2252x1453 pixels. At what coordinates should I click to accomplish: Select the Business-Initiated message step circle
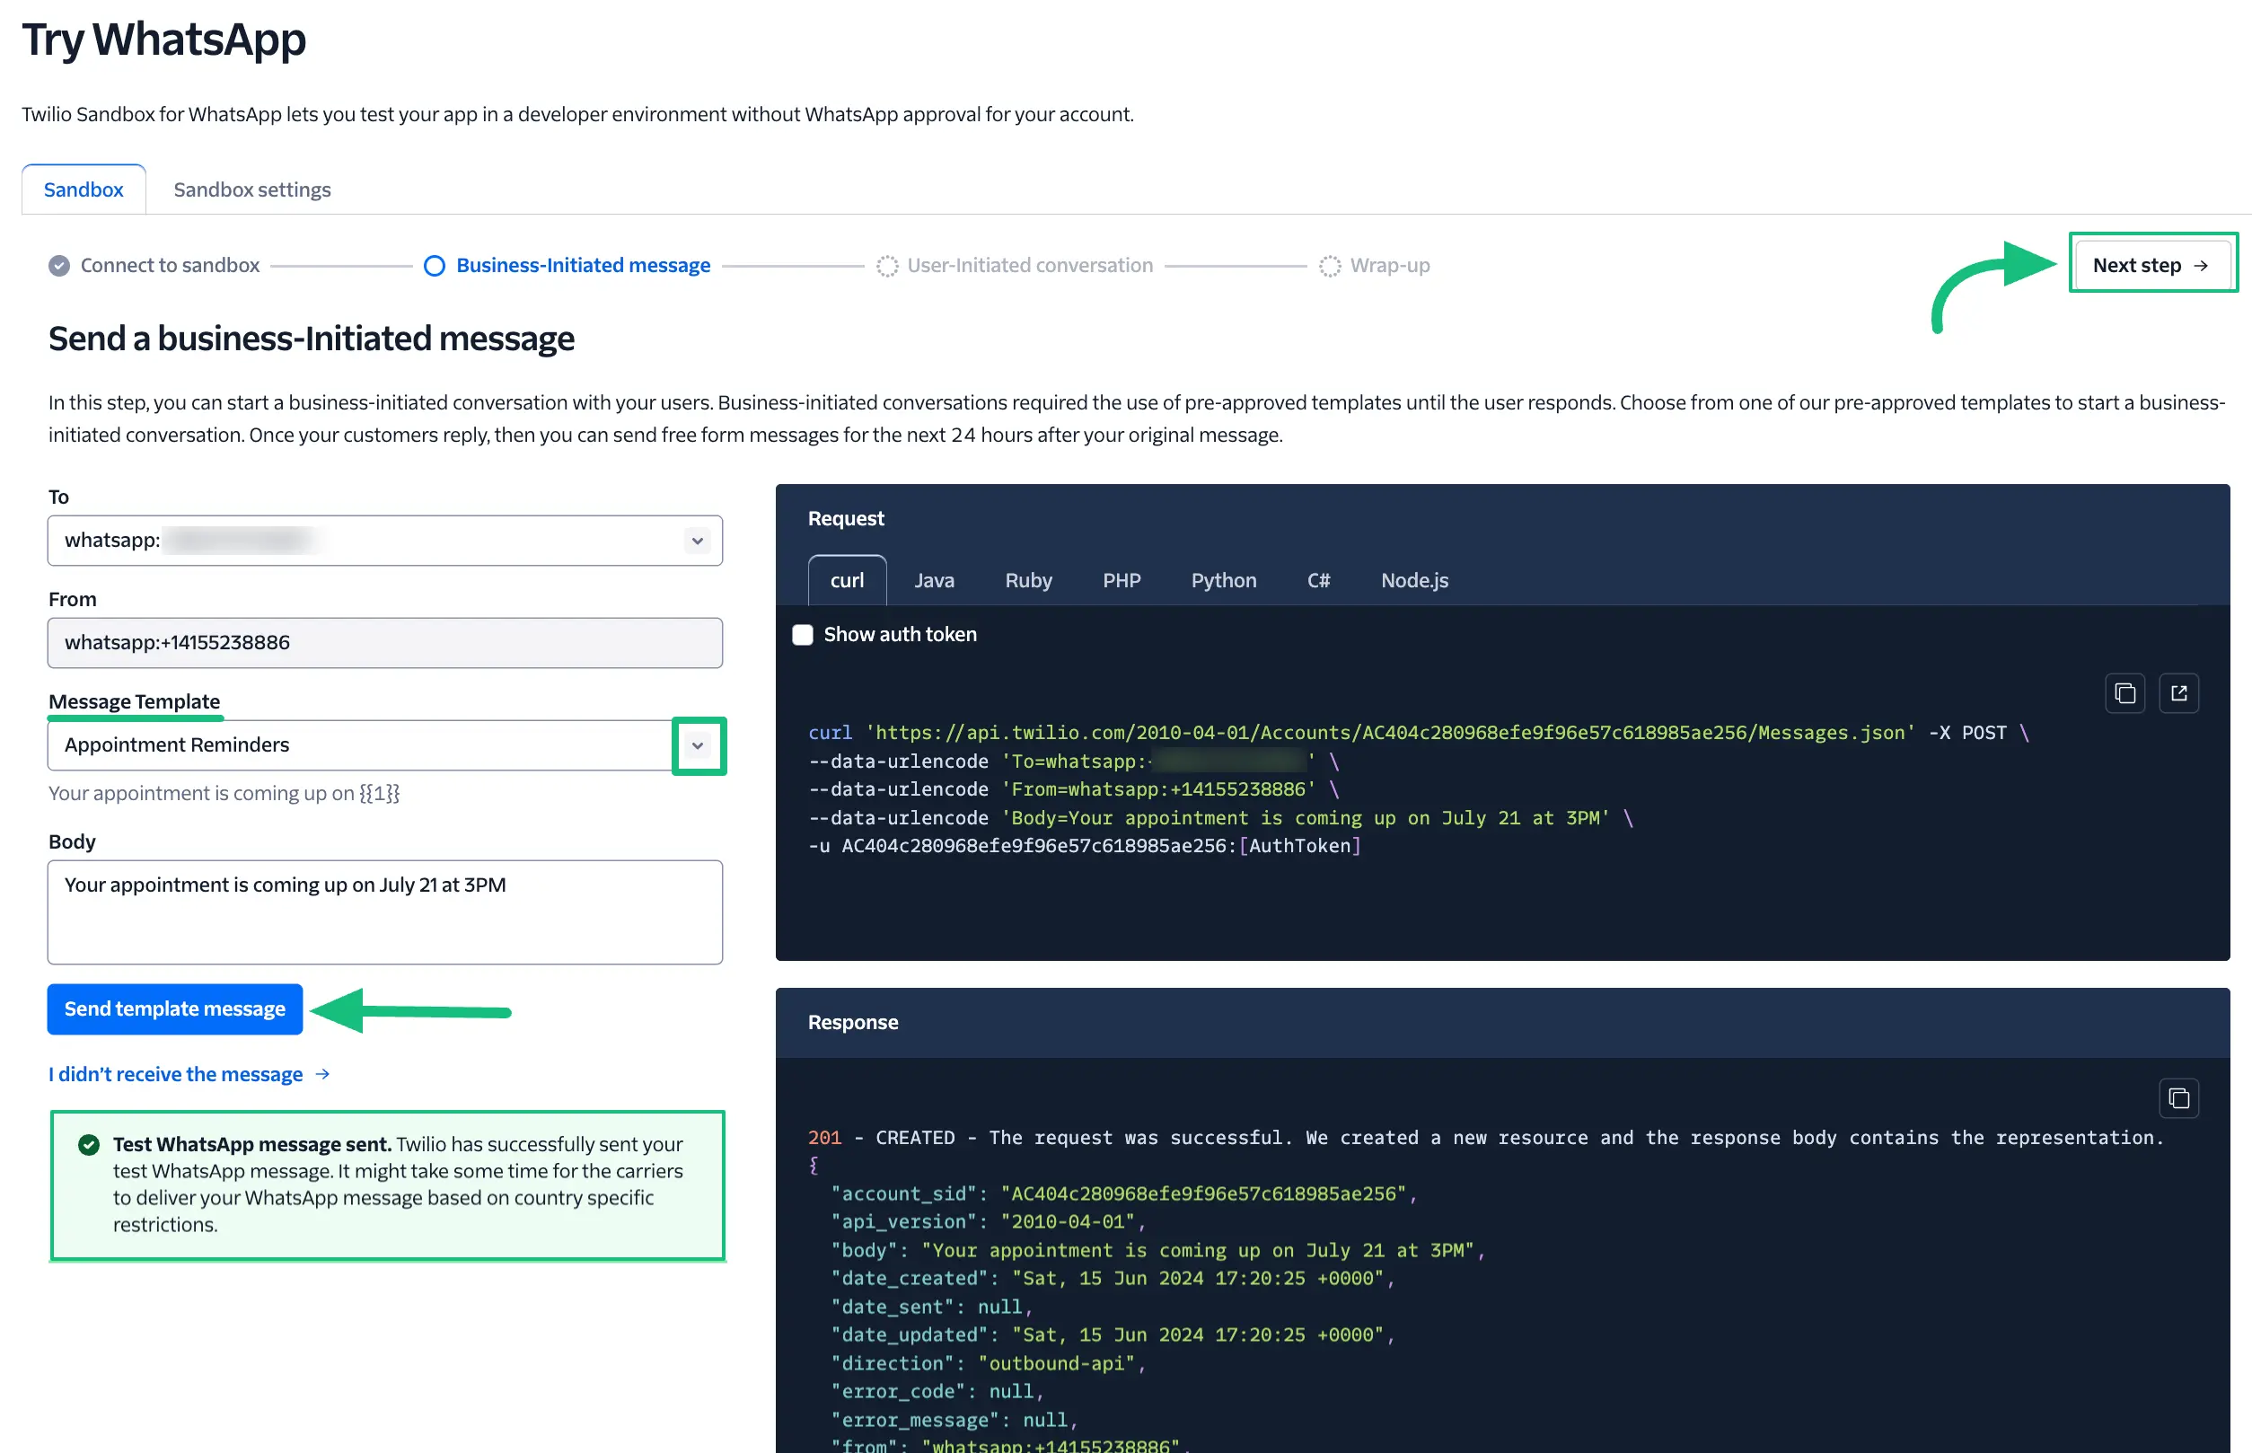[x=434, y=265]
